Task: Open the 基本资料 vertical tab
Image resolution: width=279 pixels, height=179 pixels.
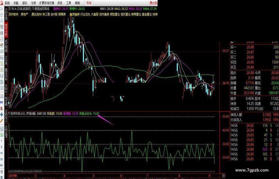Action: click(6, 75)
